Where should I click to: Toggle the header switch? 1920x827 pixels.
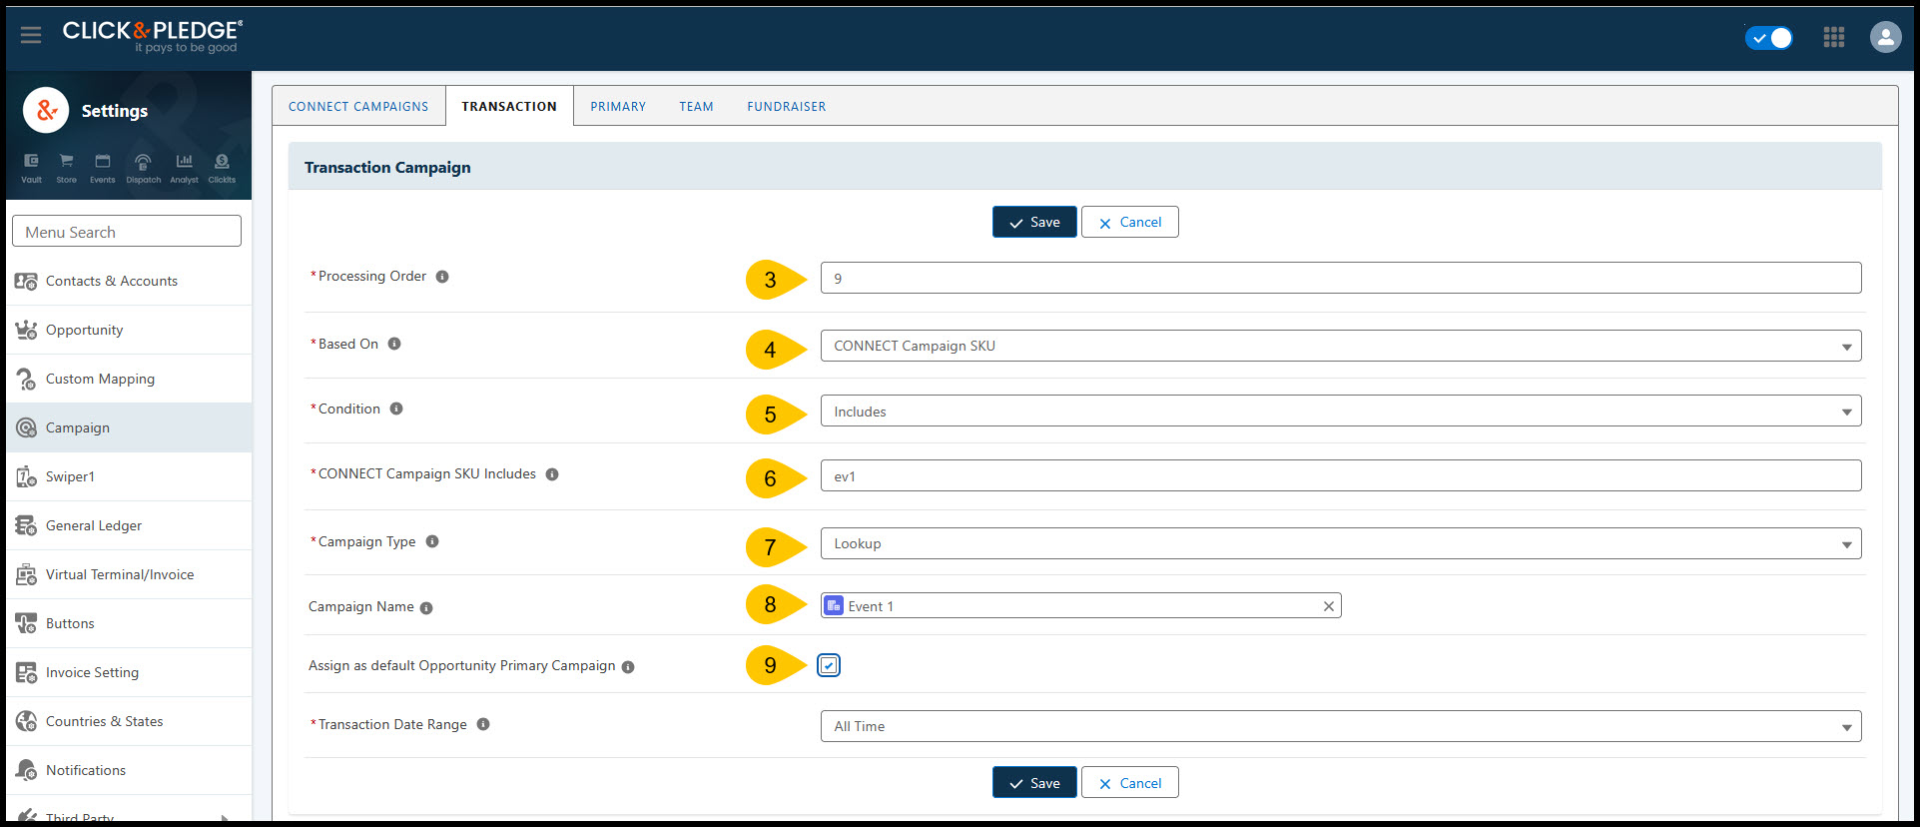pyautogui.click(x=1769, y=38)
